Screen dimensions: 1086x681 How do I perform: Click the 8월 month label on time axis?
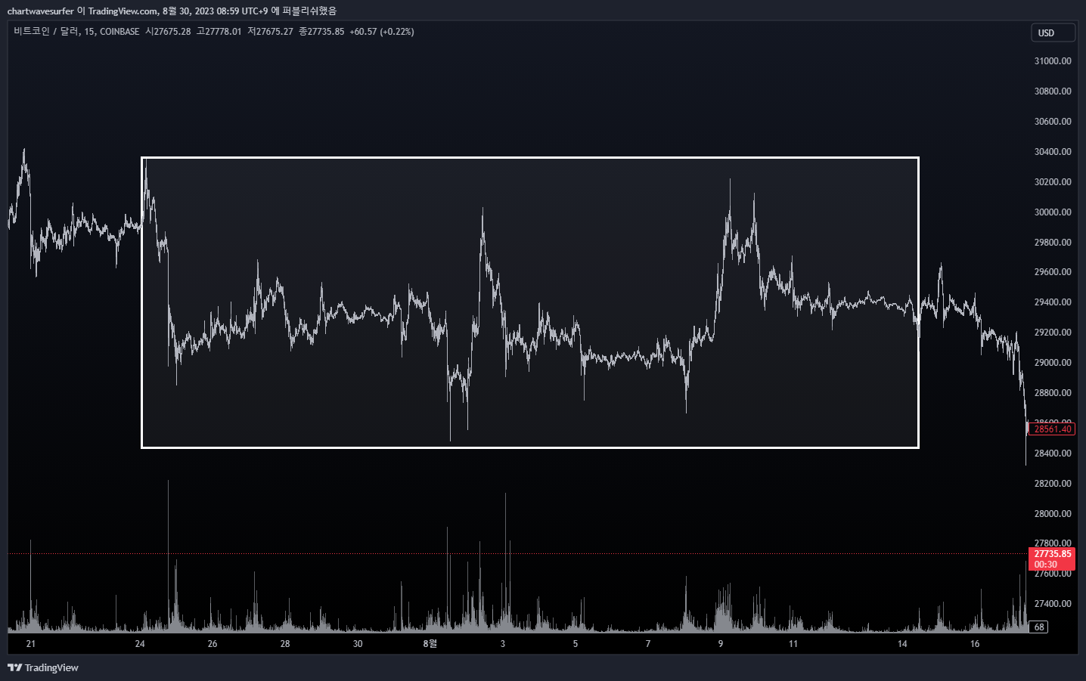tap(430, 644)
